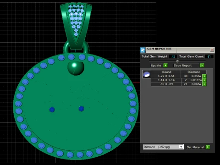Select the green sphere on the pendant disc
Viewport: 220px width, 165px height.
pyautogui.click(x=76, y=68)
